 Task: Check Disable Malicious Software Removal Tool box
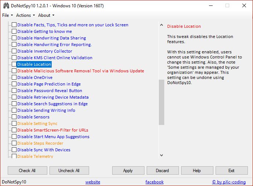(x=14, y=71)
